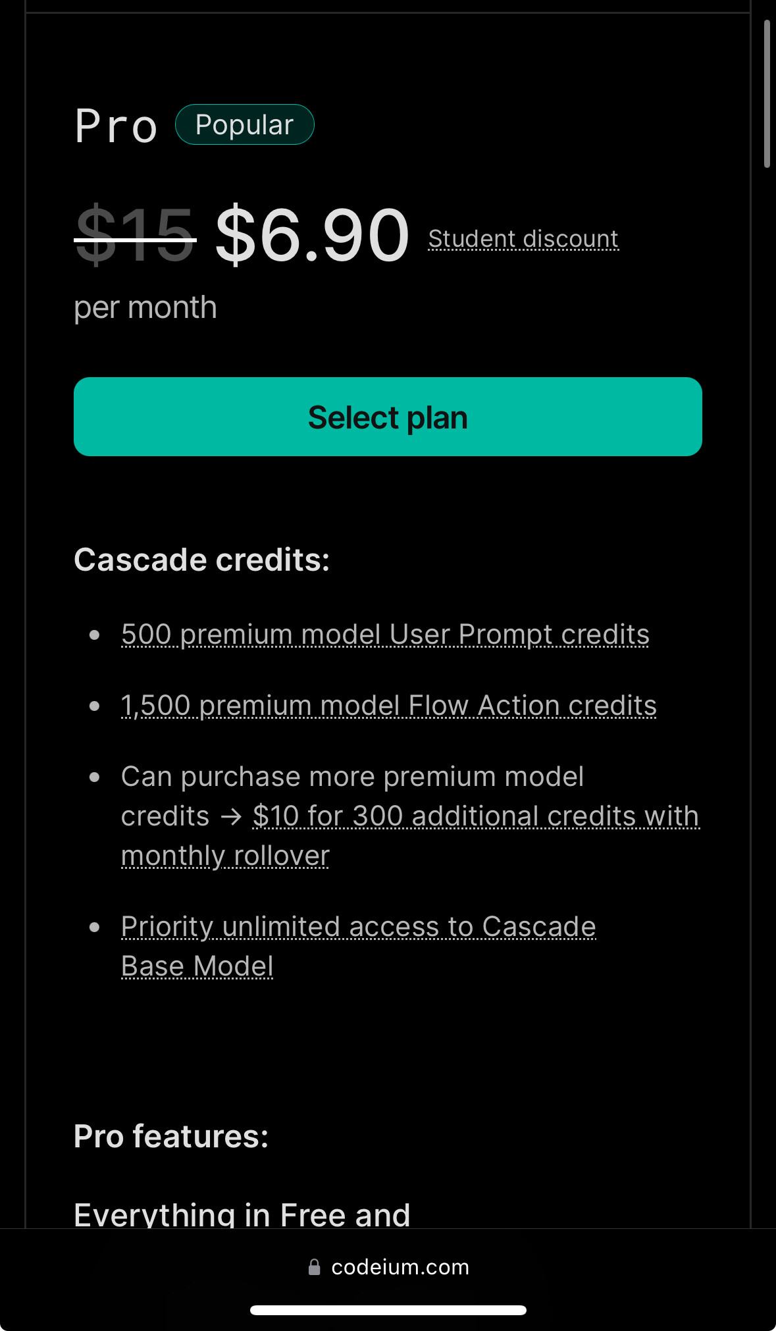Tap the codeium.com address text
This screenshot has width=776, height=1331.
[x=400, y=1267]
